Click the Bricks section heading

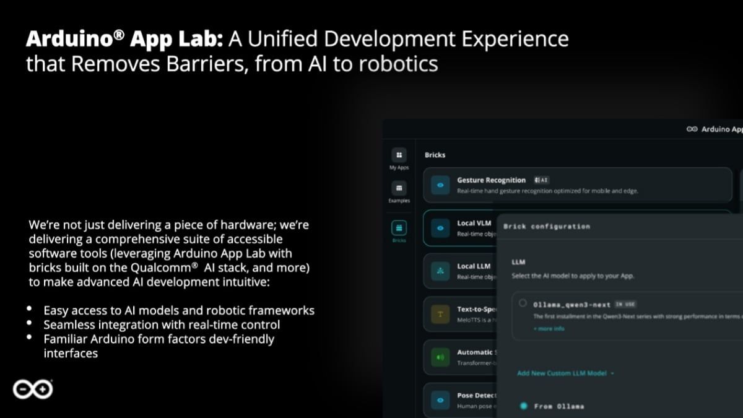tap(435, 155)
